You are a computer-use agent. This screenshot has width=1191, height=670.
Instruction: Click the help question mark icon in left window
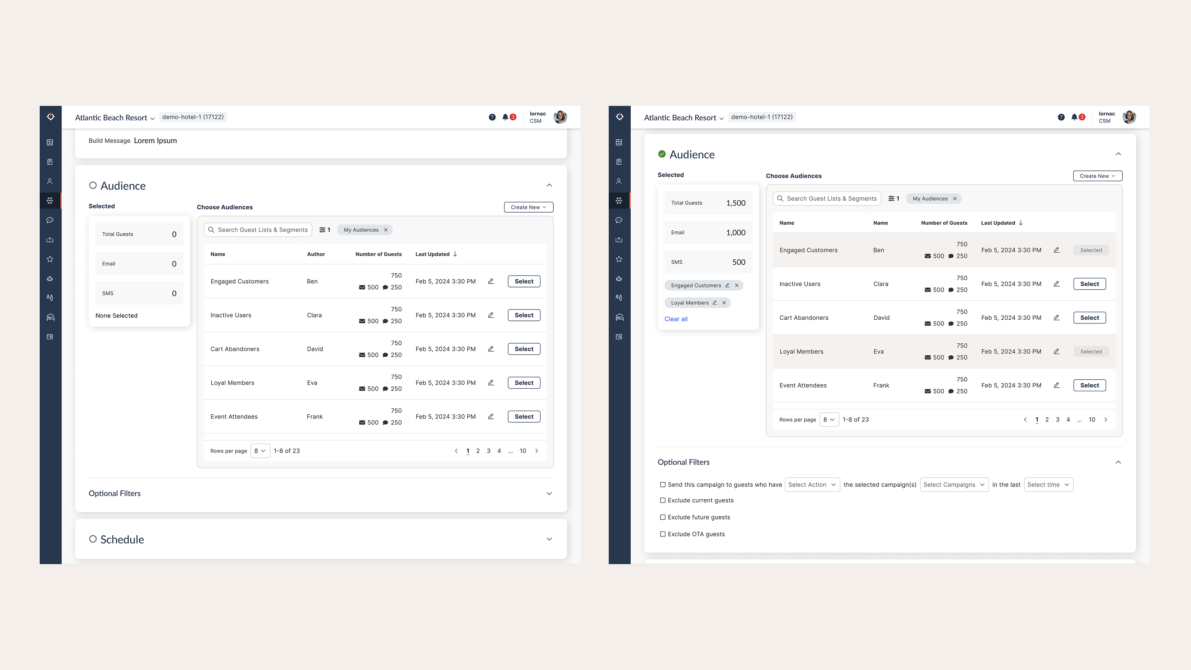[492, 117]
